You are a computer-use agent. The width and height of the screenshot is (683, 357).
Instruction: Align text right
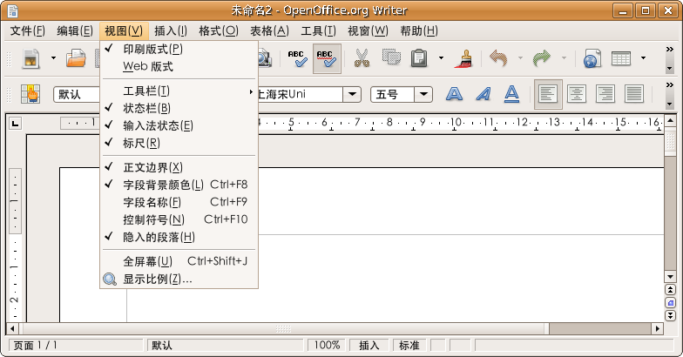coord(605,94)
